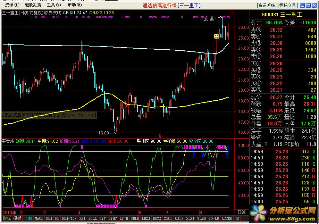Click the 买卖线 indicator name label

click(8, 141)
